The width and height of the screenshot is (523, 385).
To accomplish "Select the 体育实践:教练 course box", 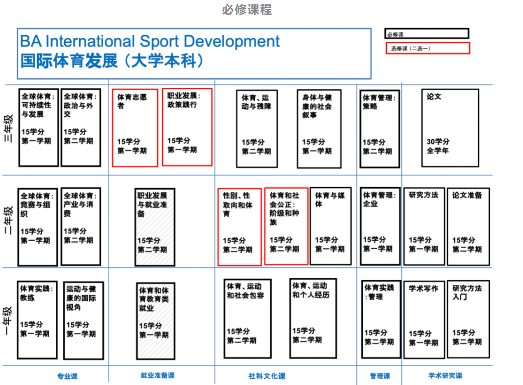I will (x=37, y=319).
